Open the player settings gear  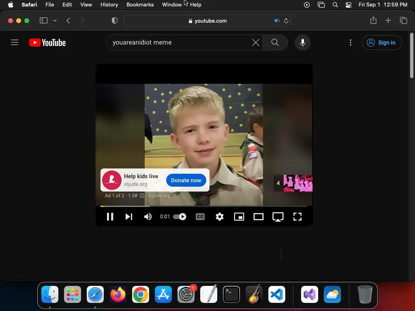coord(219,217)
